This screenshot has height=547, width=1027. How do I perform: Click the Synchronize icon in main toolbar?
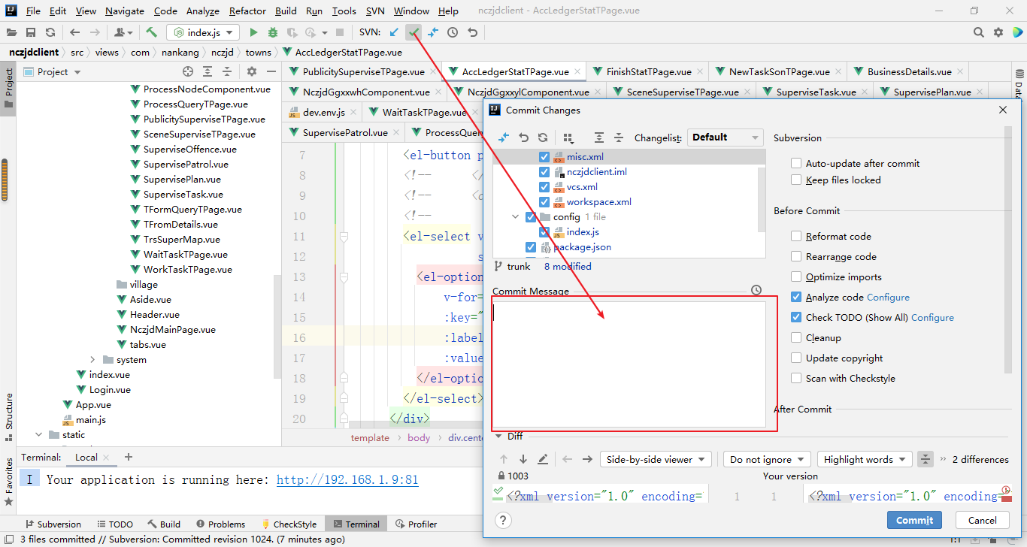(x=50, y=32)
